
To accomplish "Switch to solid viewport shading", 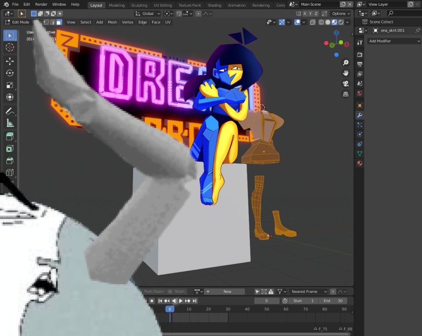I will pos(327,22).
